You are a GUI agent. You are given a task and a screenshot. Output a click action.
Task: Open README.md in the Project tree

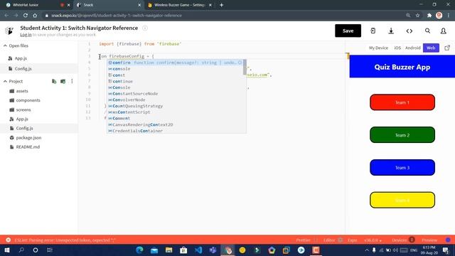(x=28, y=147)
